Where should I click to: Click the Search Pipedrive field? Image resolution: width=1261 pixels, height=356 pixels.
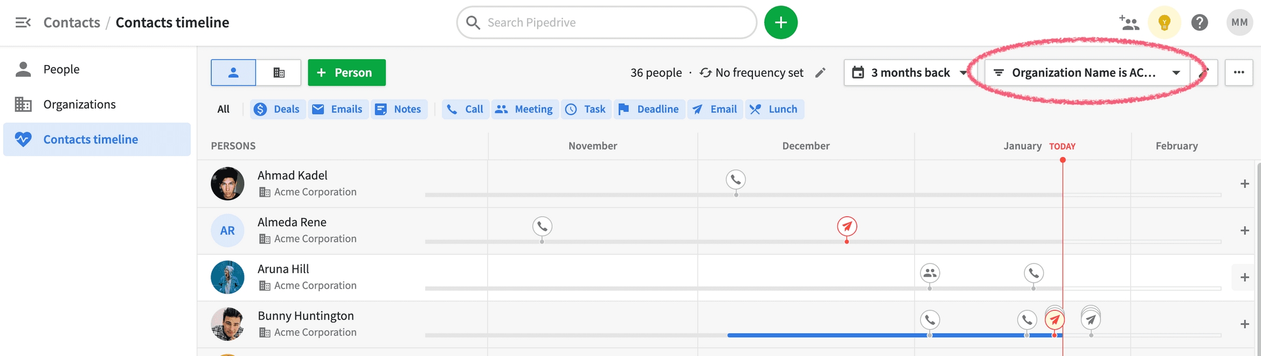[607, 23]
